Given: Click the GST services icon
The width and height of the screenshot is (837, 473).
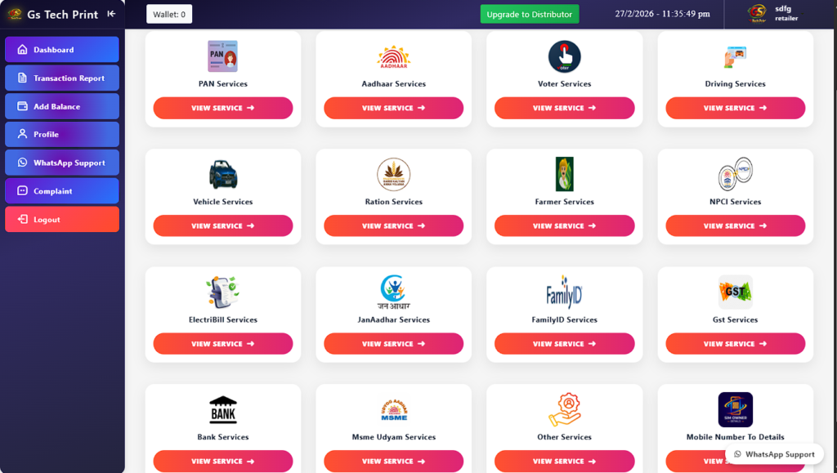Looking at the screenshot, I should tap(735, 292).
